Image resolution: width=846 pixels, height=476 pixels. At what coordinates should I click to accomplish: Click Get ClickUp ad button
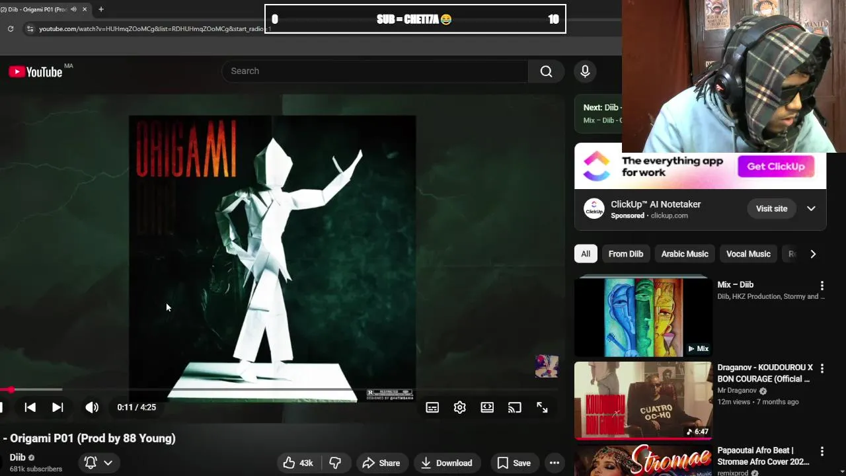(x=776, y=167)
